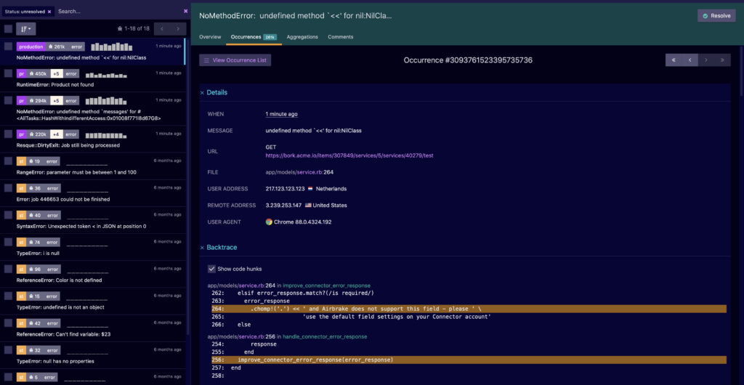Viewport: 744px width, 385px height.
Task: Click the handle_connector_error_response method name
Action: pos(325,336)
